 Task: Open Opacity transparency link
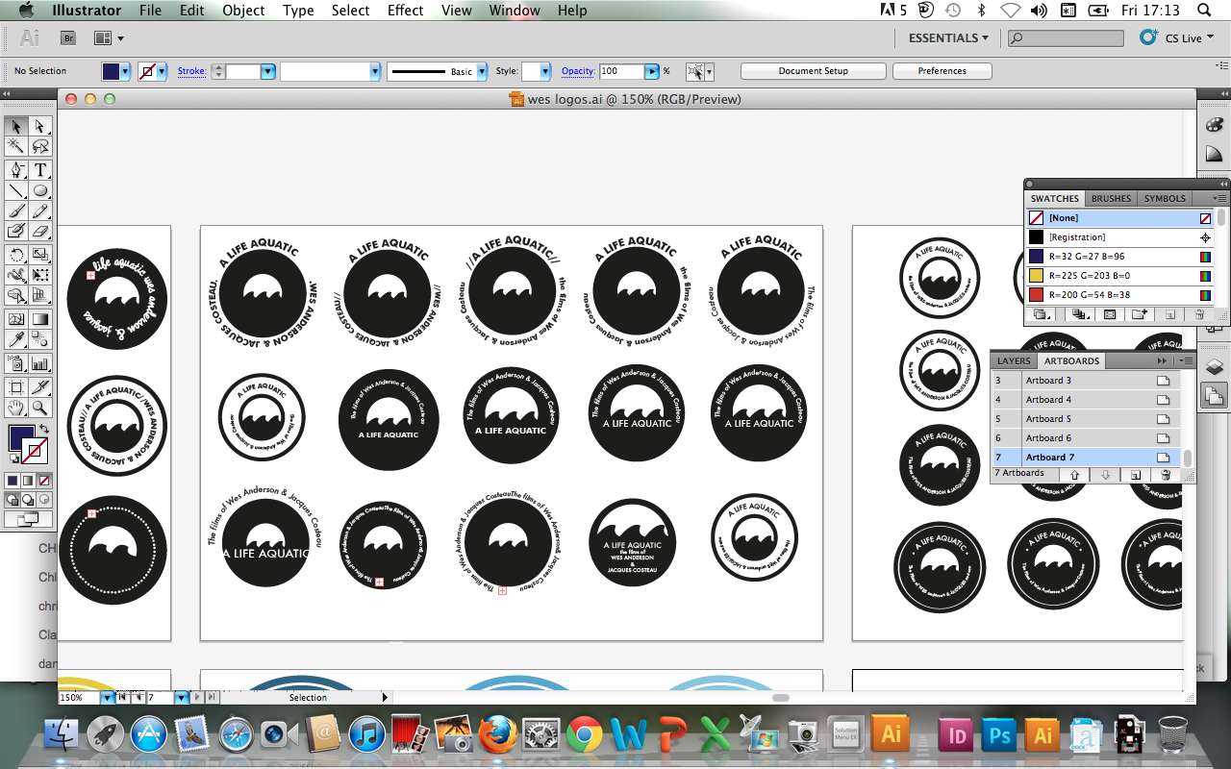tap(578, 71)
